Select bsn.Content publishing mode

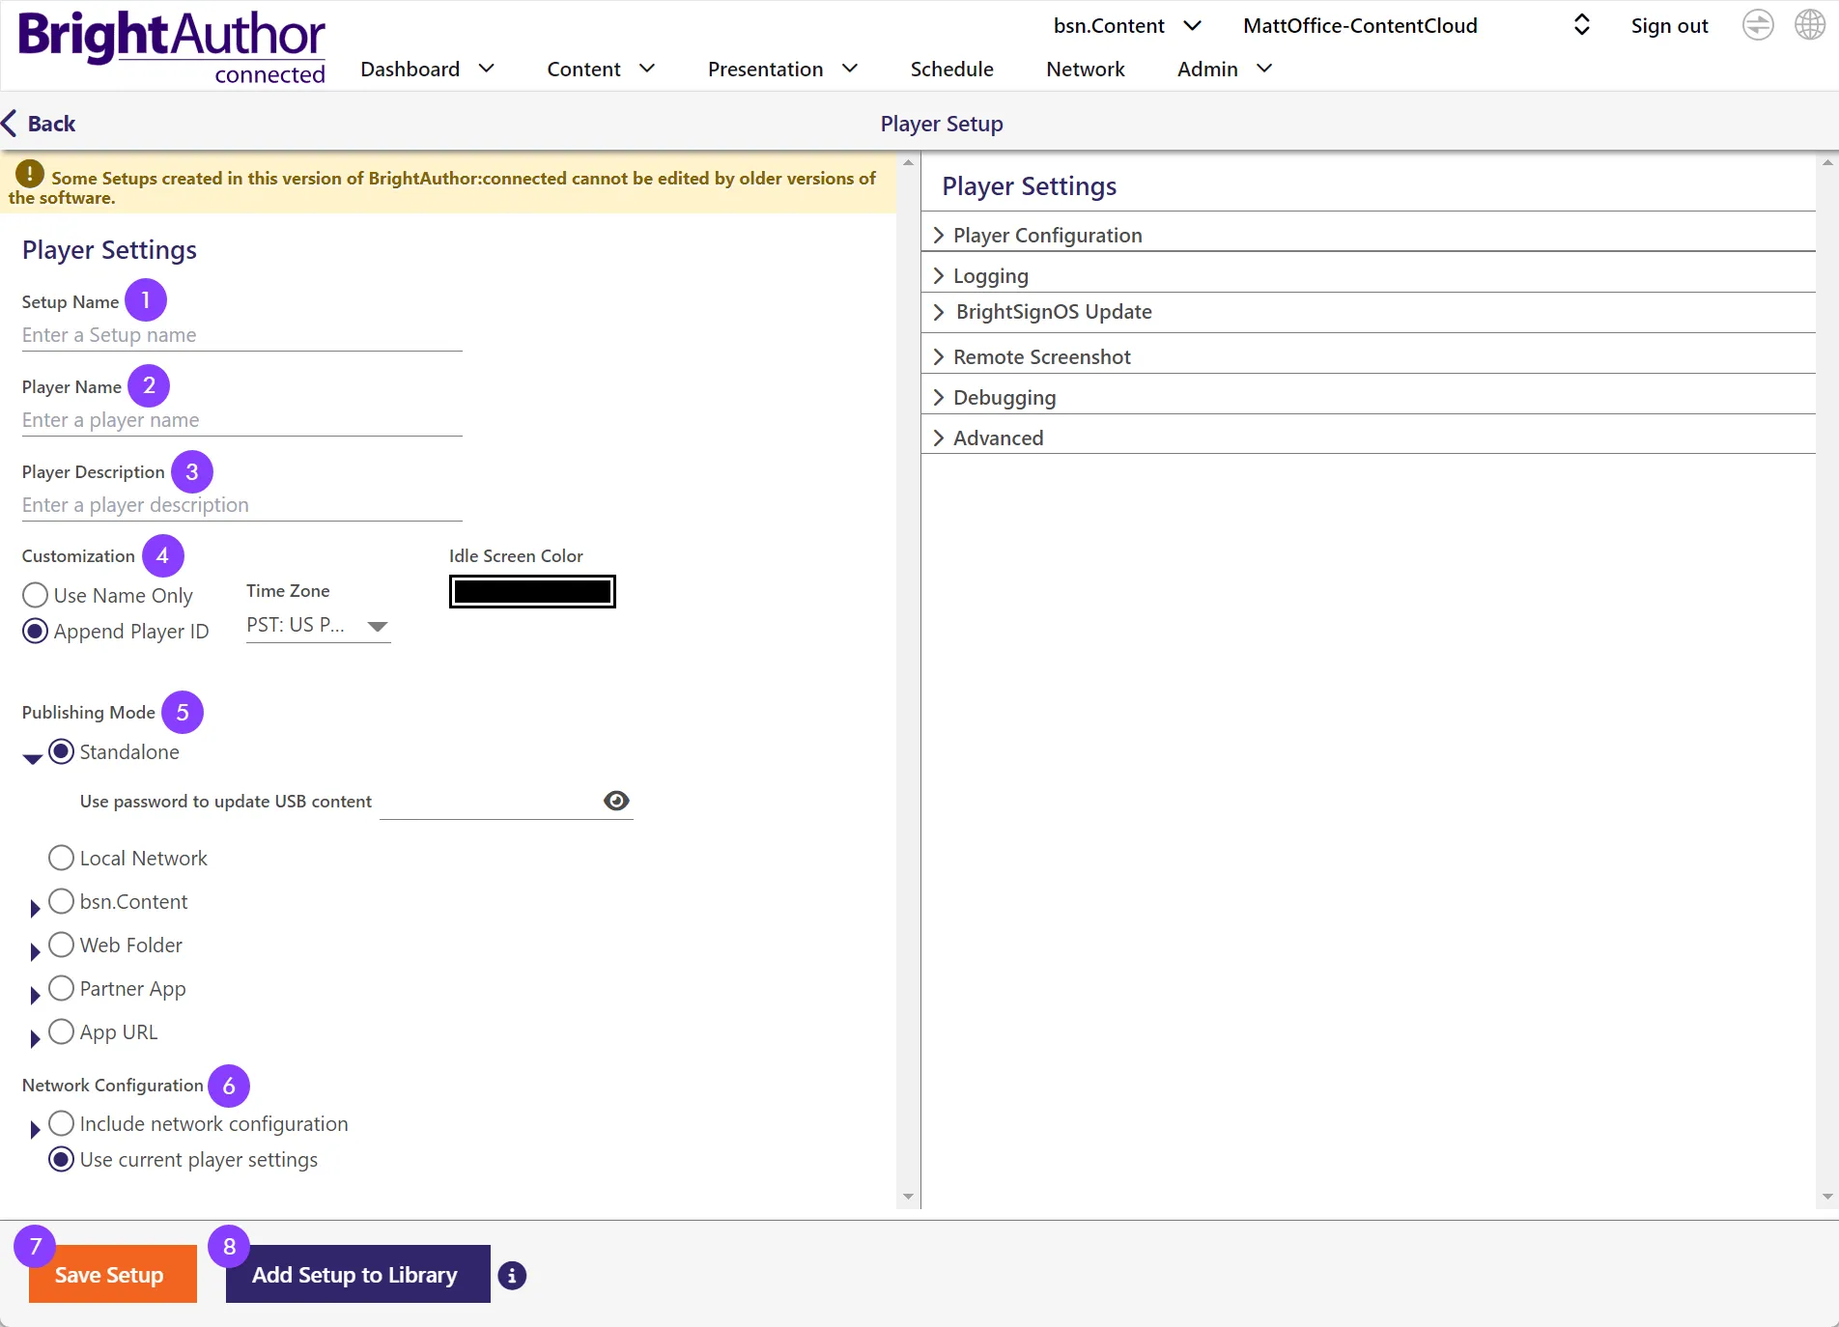click(61, 901)
